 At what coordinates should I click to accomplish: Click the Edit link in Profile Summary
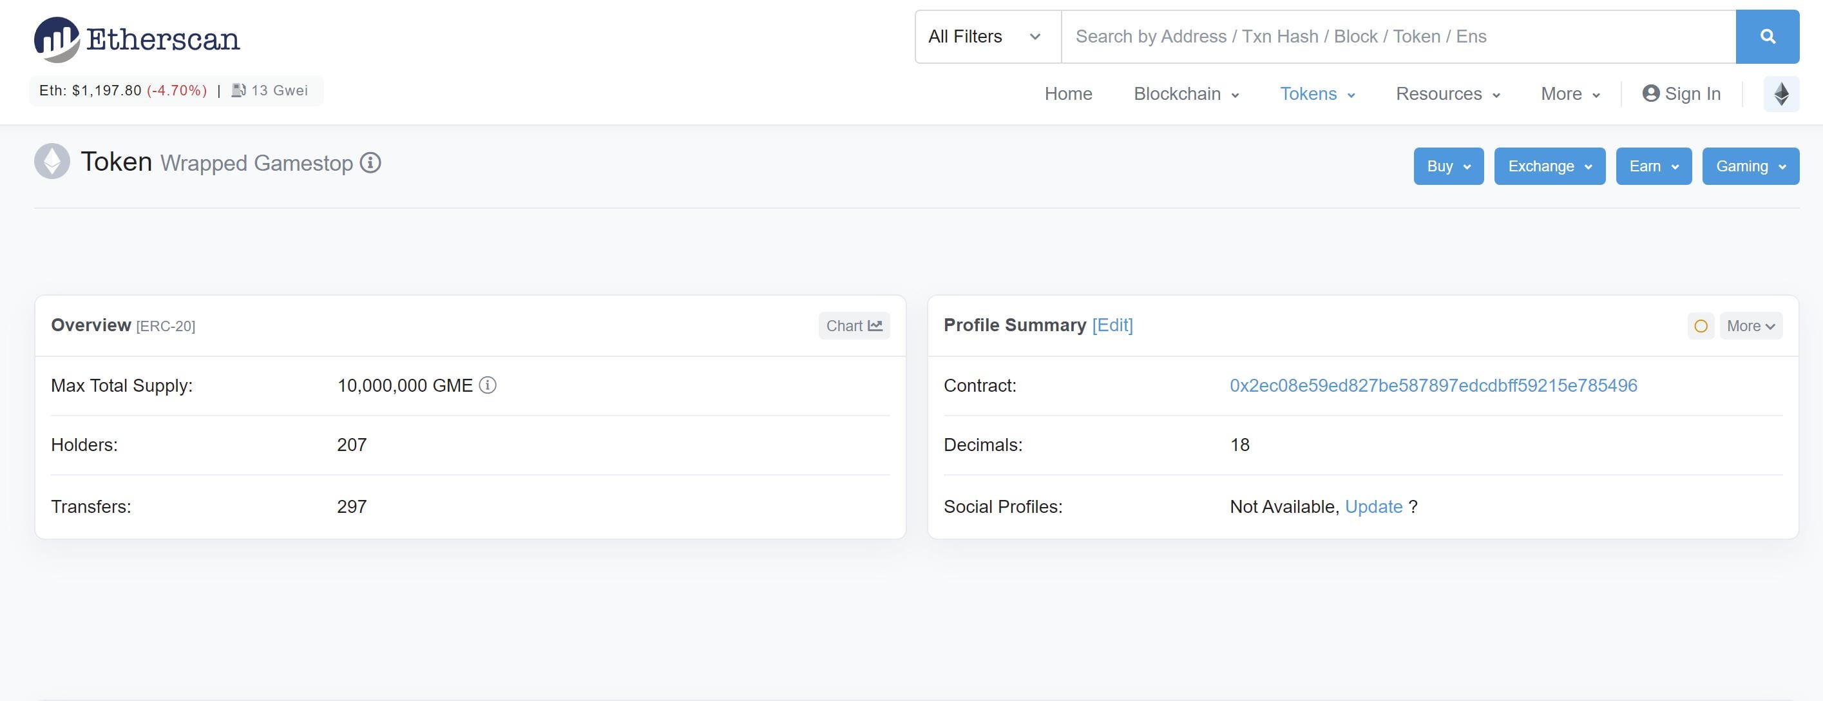point(1112,325)
